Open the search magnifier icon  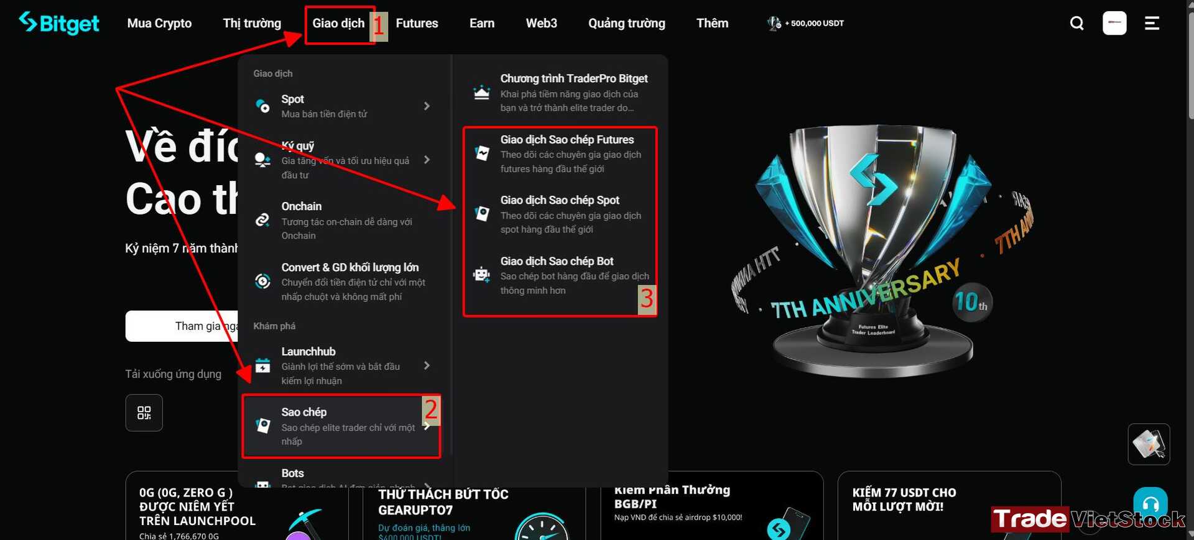pos(1076,23)
